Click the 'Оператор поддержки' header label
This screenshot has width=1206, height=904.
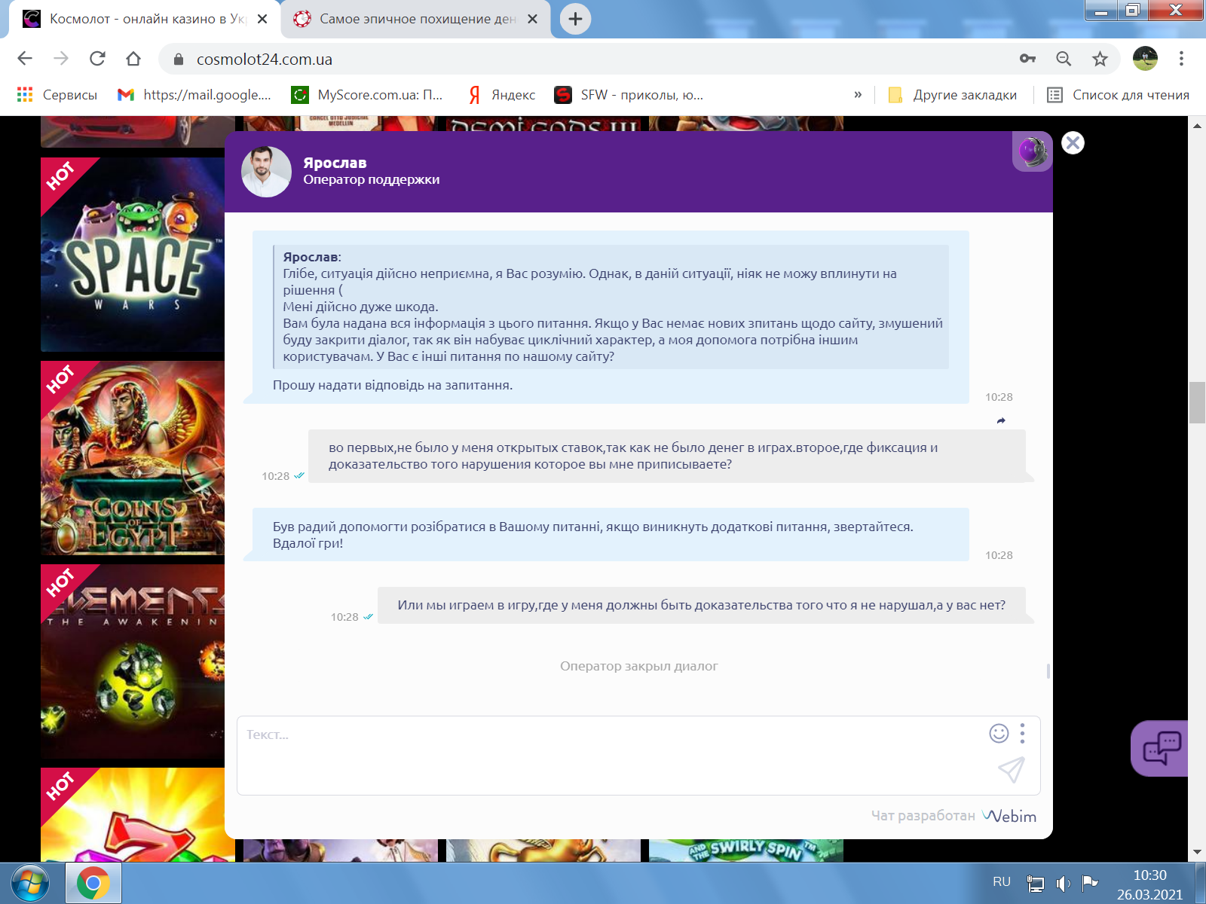372,179
